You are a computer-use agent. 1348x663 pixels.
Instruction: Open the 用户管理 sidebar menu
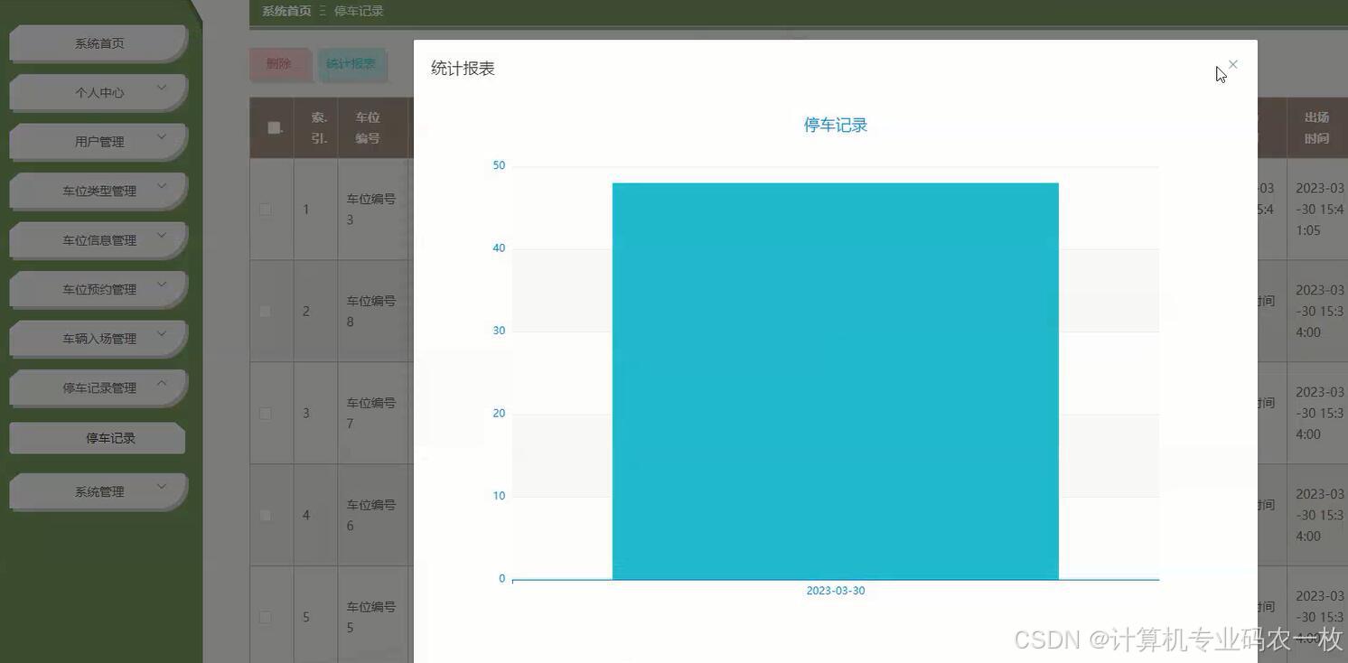coord(98,142)
